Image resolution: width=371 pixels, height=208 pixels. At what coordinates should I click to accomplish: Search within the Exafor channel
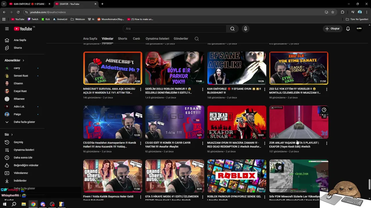tap(197, 39)
